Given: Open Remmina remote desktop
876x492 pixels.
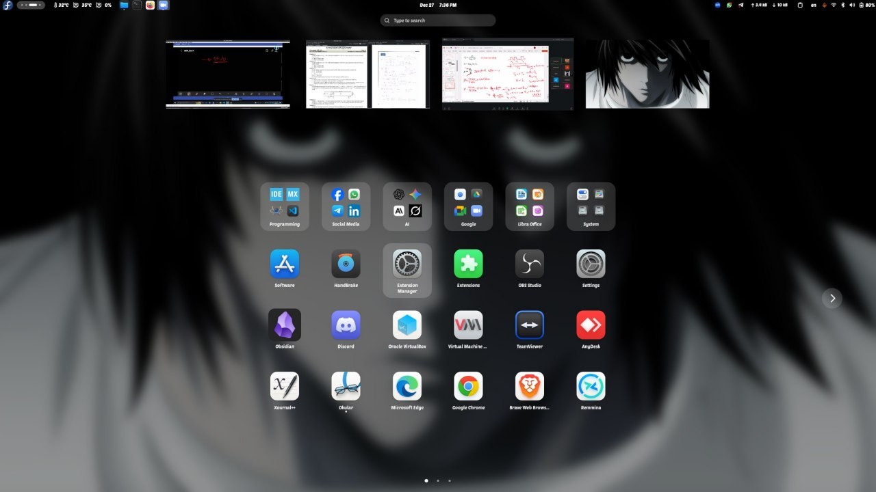Looking at the screenshot, I should pyautogui.click(x=591, y=386).
